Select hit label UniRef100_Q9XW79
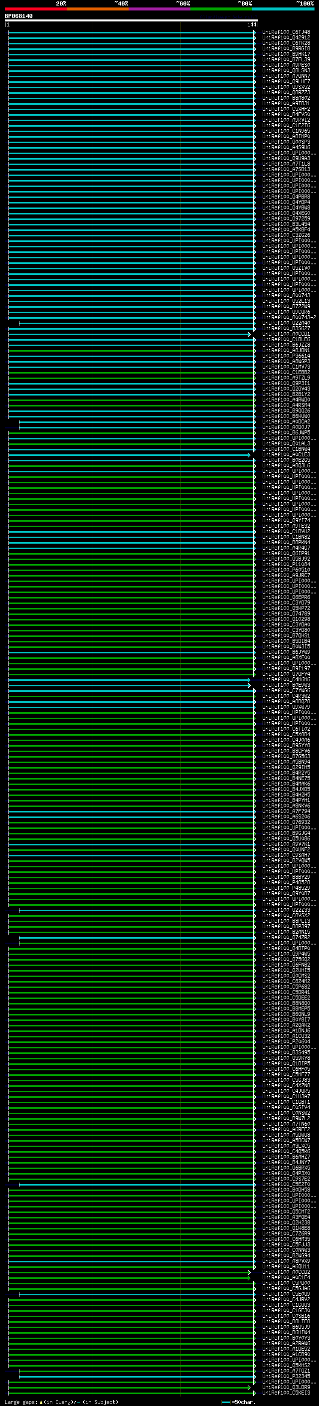 (x=286, y=707)
